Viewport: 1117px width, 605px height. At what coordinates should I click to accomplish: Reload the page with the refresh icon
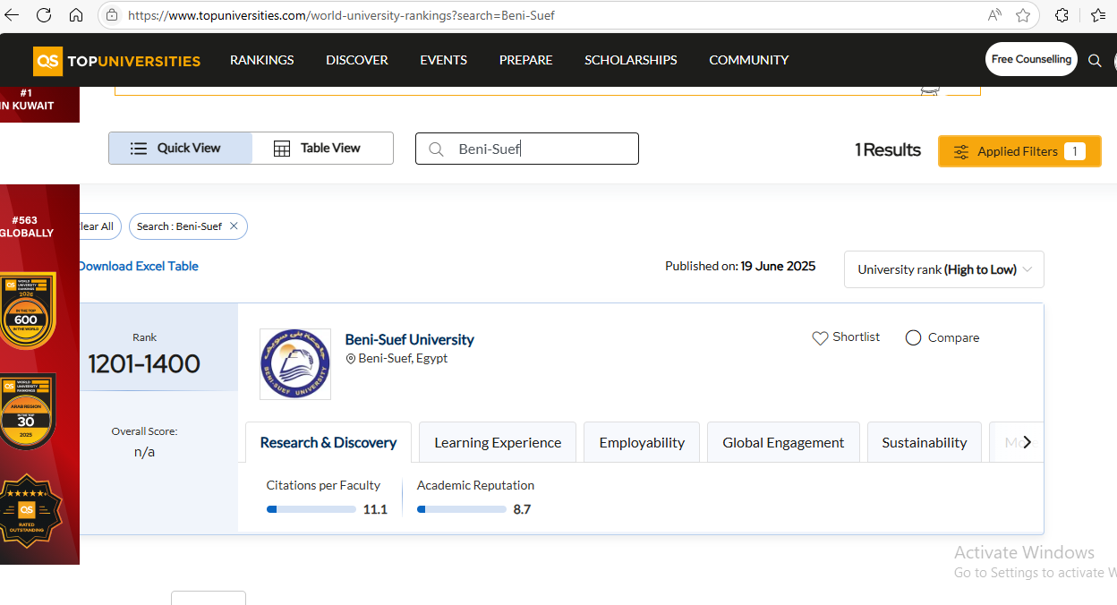coord(44,15)
